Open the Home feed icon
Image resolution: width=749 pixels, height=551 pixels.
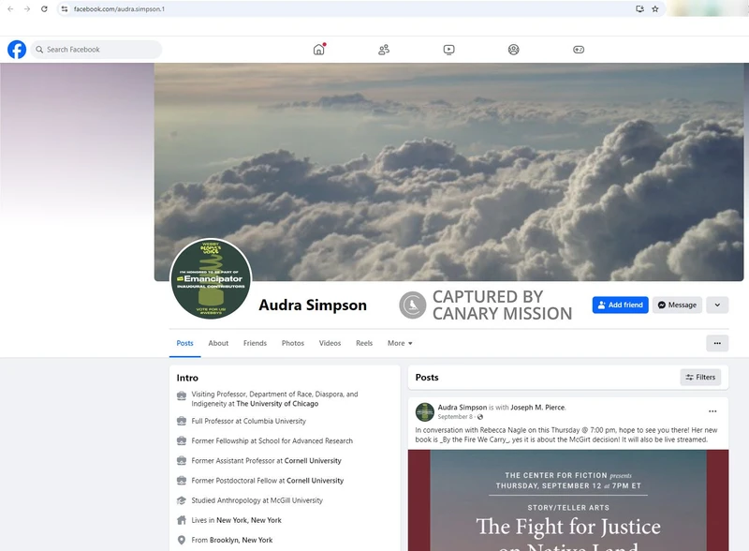pos(318,50)
